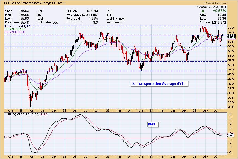Click the 'IYT (Weekly) 65.86' legend entry
Screen dimensions: 238x159
tap(21, 26)
